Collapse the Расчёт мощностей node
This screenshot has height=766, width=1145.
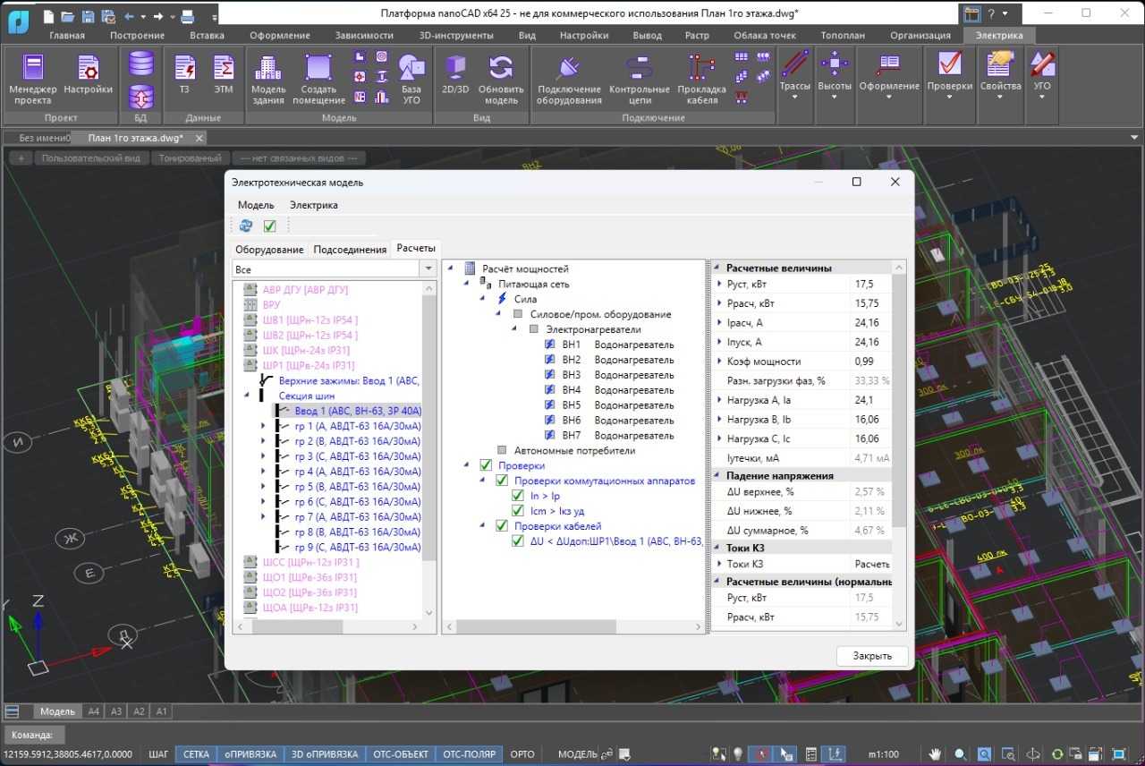click(449, 268)
